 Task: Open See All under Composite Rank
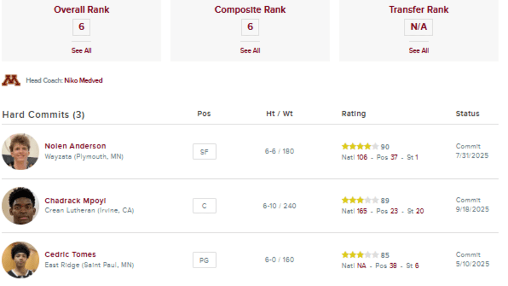click(x=250, y=51)
